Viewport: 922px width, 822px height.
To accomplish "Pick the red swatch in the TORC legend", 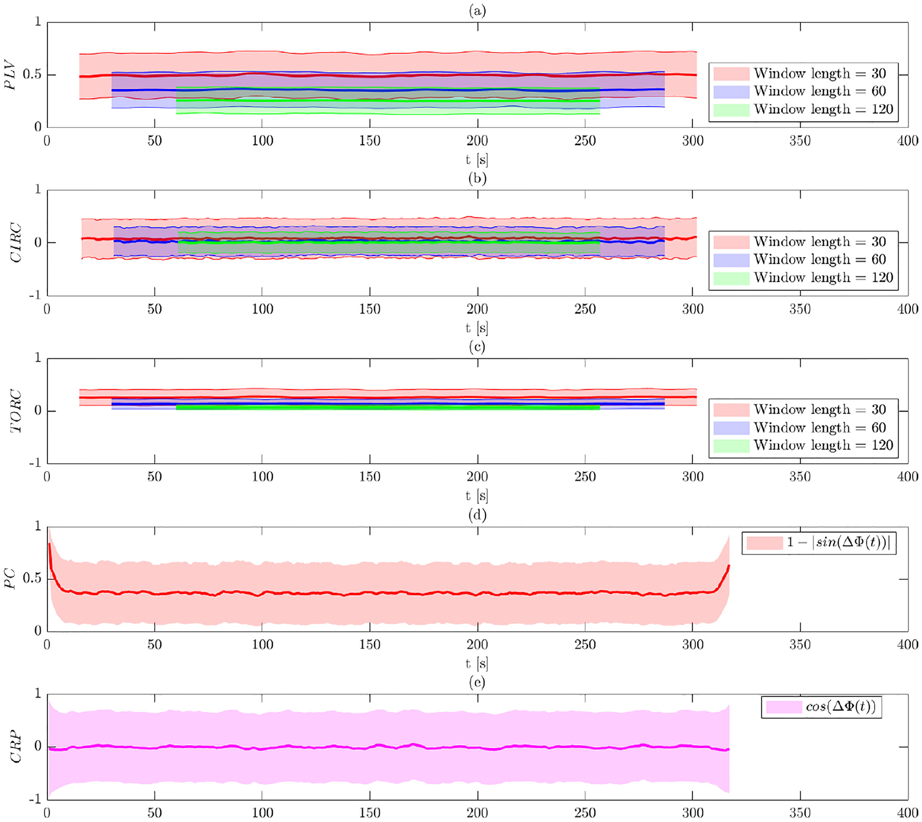I will pos(731,409).
